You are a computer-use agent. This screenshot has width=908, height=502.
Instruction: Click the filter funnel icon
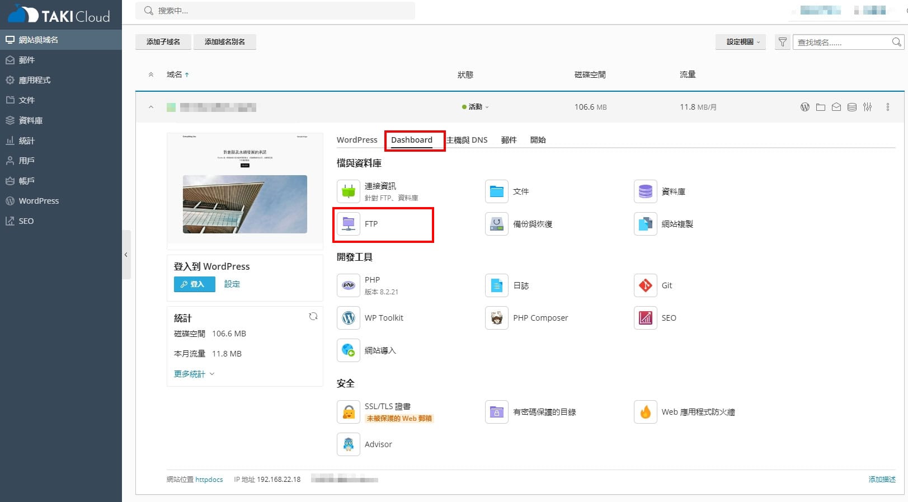tap(783, 42)
